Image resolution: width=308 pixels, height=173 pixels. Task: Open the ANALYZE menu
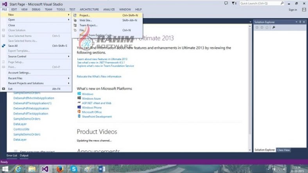[109, 9]
